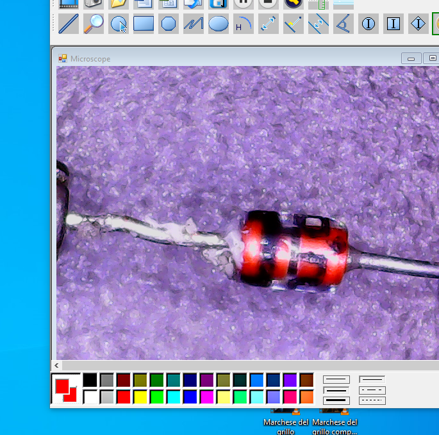Choose the thick line width option
The width and height of the screenshot is (439, 435).
point(336,400)
